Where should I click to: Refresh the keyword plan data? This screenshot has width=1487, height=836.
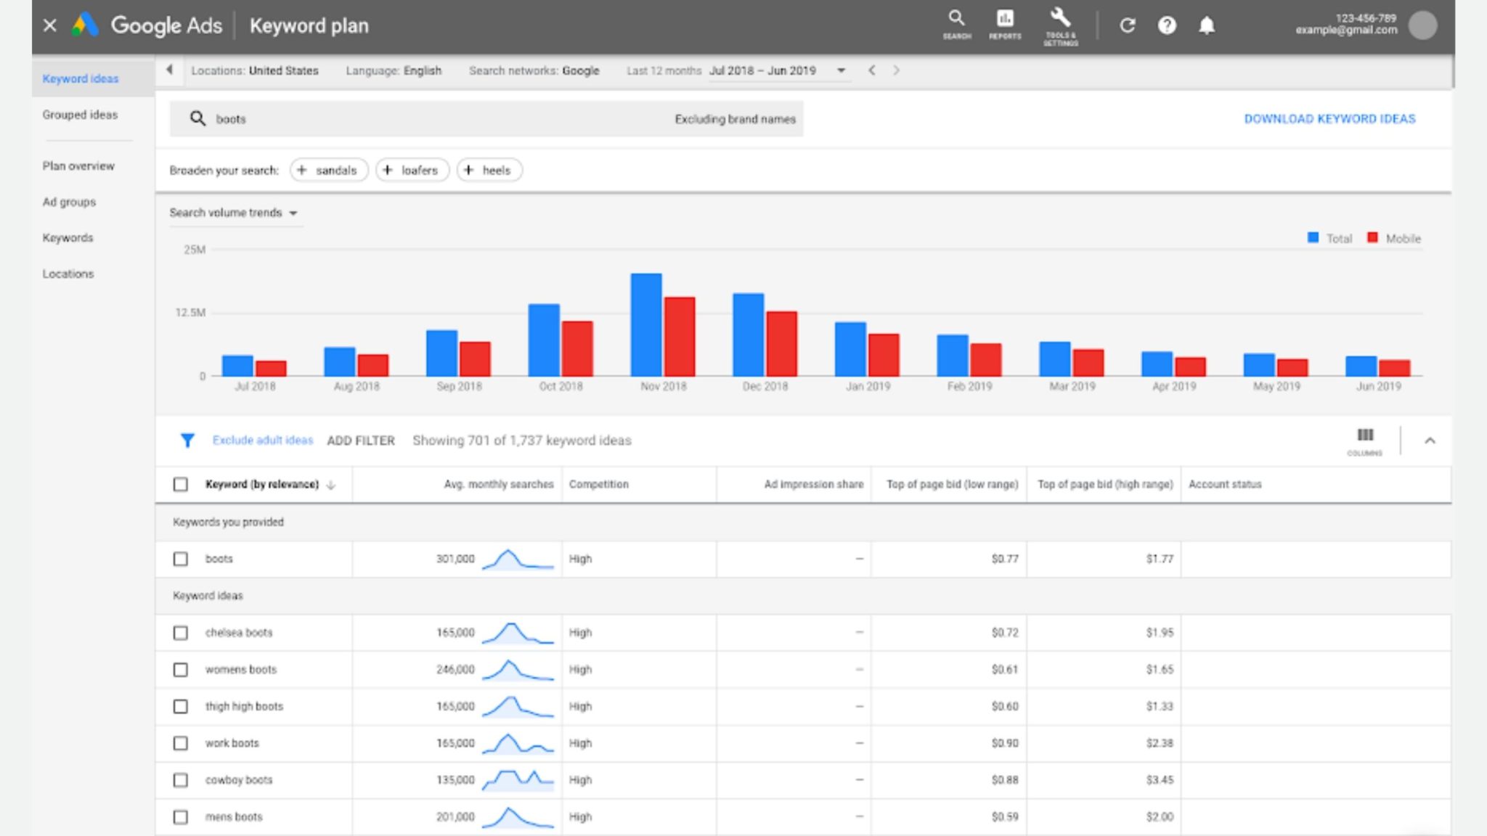coord(1128,25)
